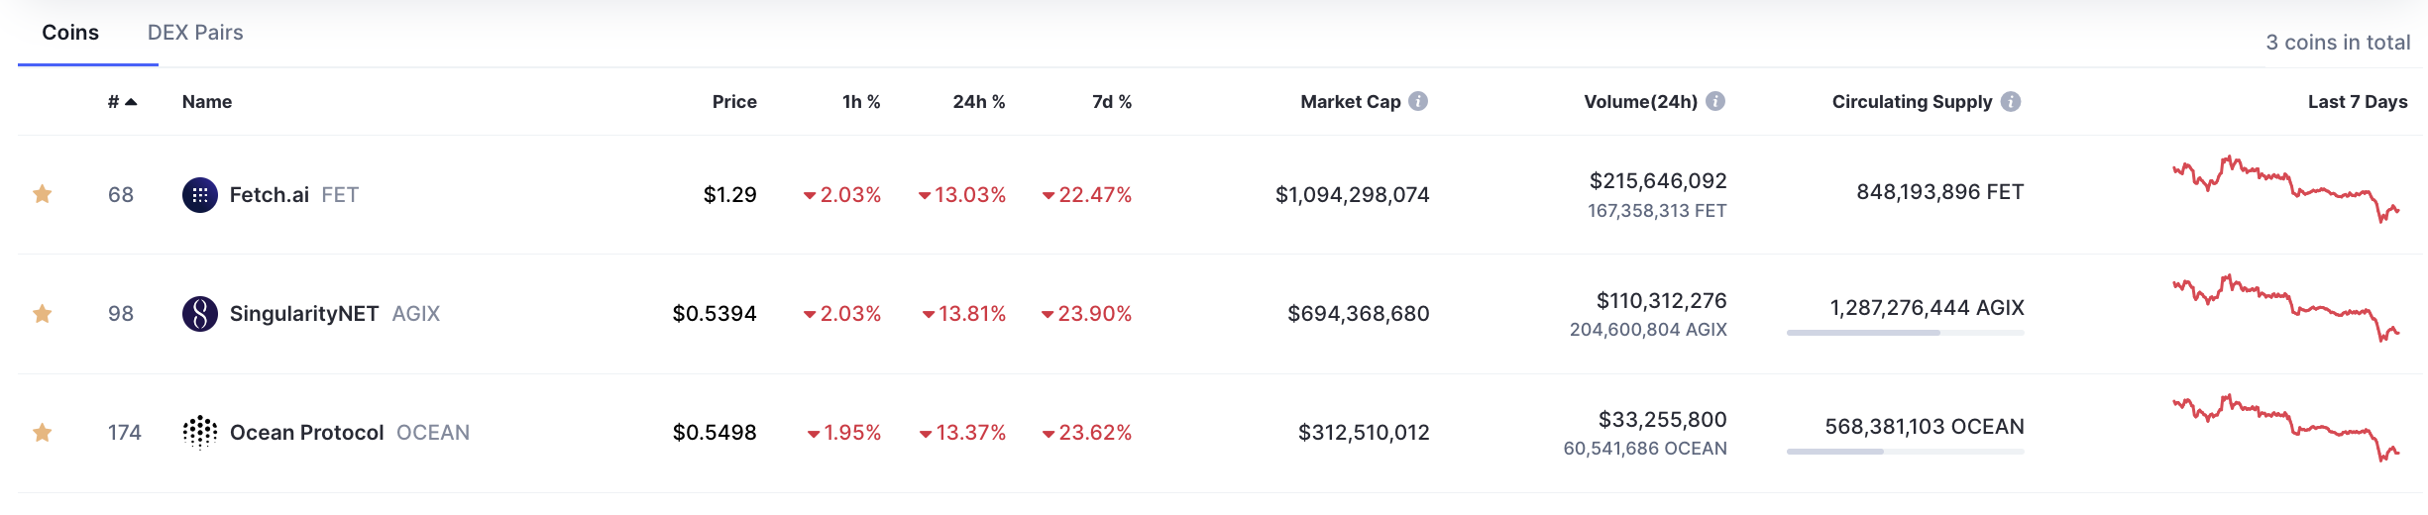Click the 167,358,313 FET volume amount

[1657, 211]
